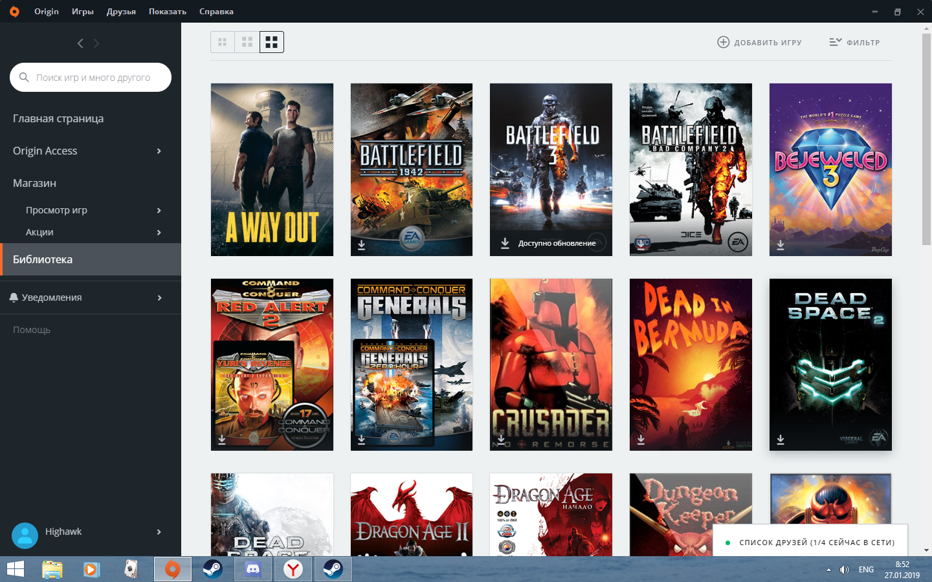Click download icon on Bejeweled 3
The image size is (932, 582).
tap(780, 245)
